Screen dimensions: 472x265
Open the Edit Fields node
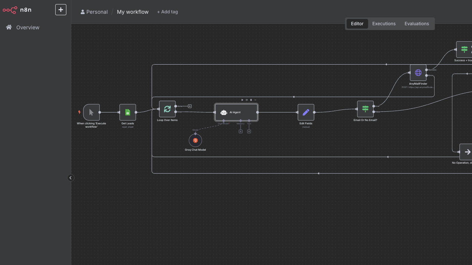306,112
